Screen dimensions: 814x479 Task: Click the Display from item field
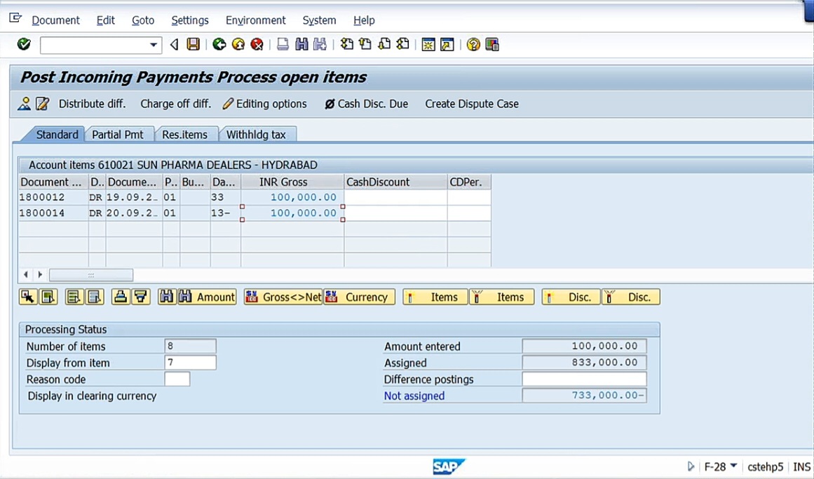coord(190,363)
